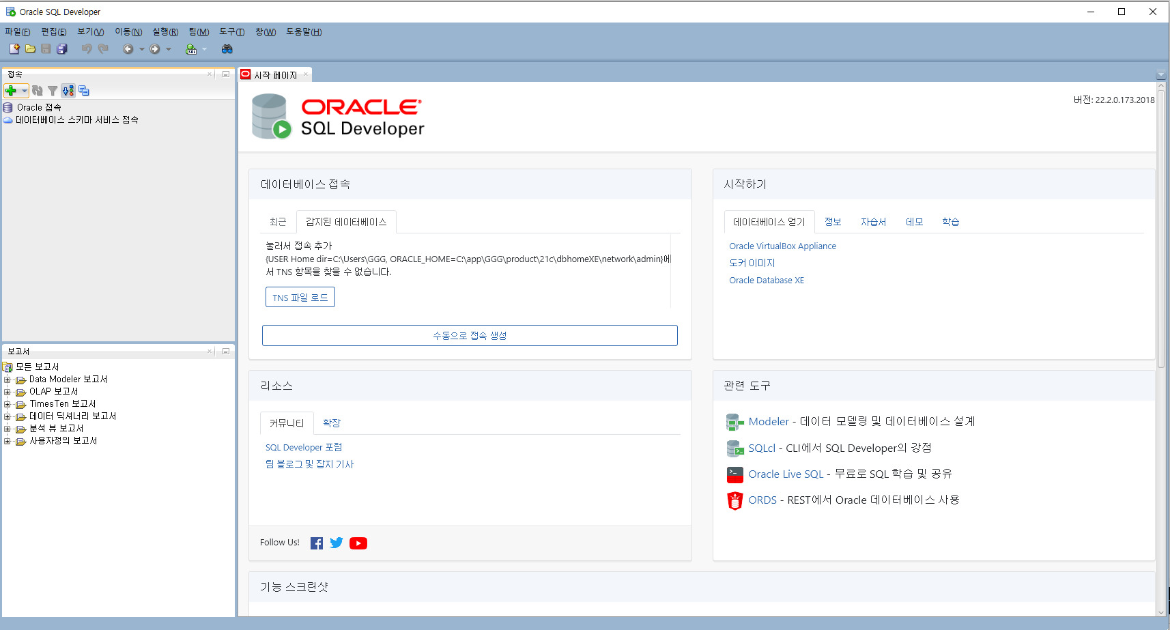Switch to the 최근 tab
1170x630 pixels.
278,222
